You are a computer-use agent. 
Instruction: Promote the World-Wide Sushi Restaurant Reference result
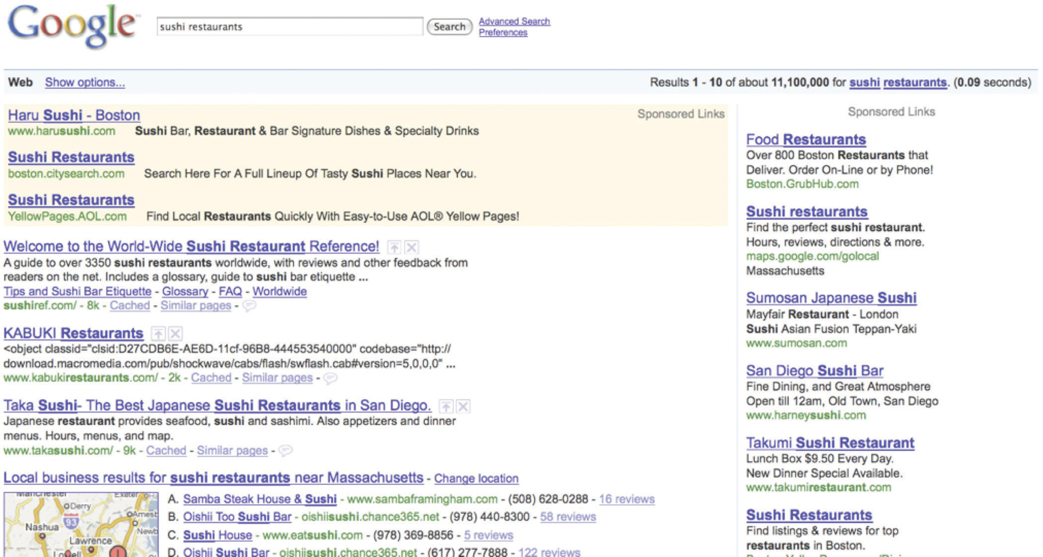pos(394,247)
